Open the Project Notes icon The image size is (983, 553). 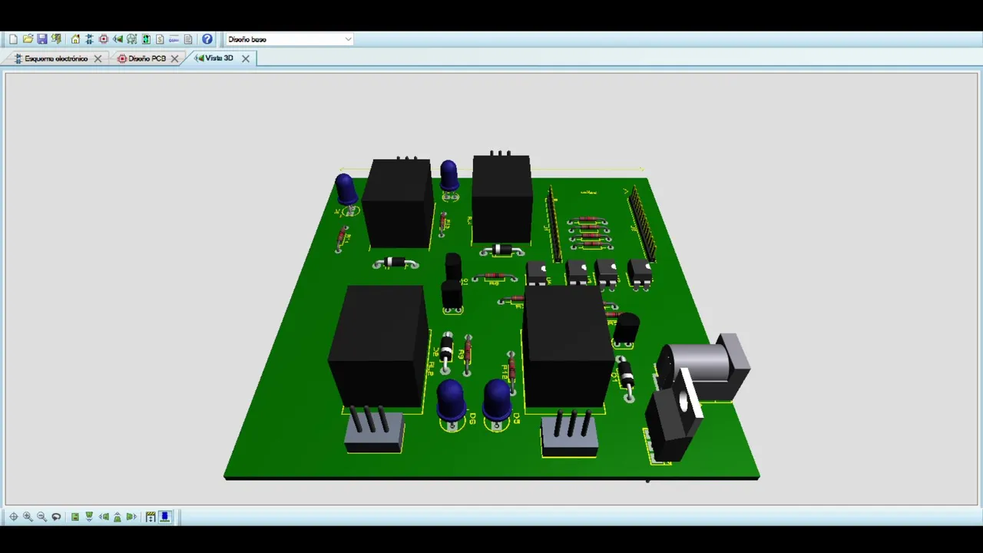tap(188, 39)
